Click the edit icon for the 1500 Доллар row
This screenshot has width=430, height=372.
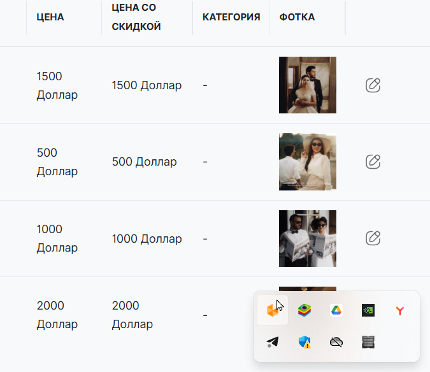click(373, 85)
